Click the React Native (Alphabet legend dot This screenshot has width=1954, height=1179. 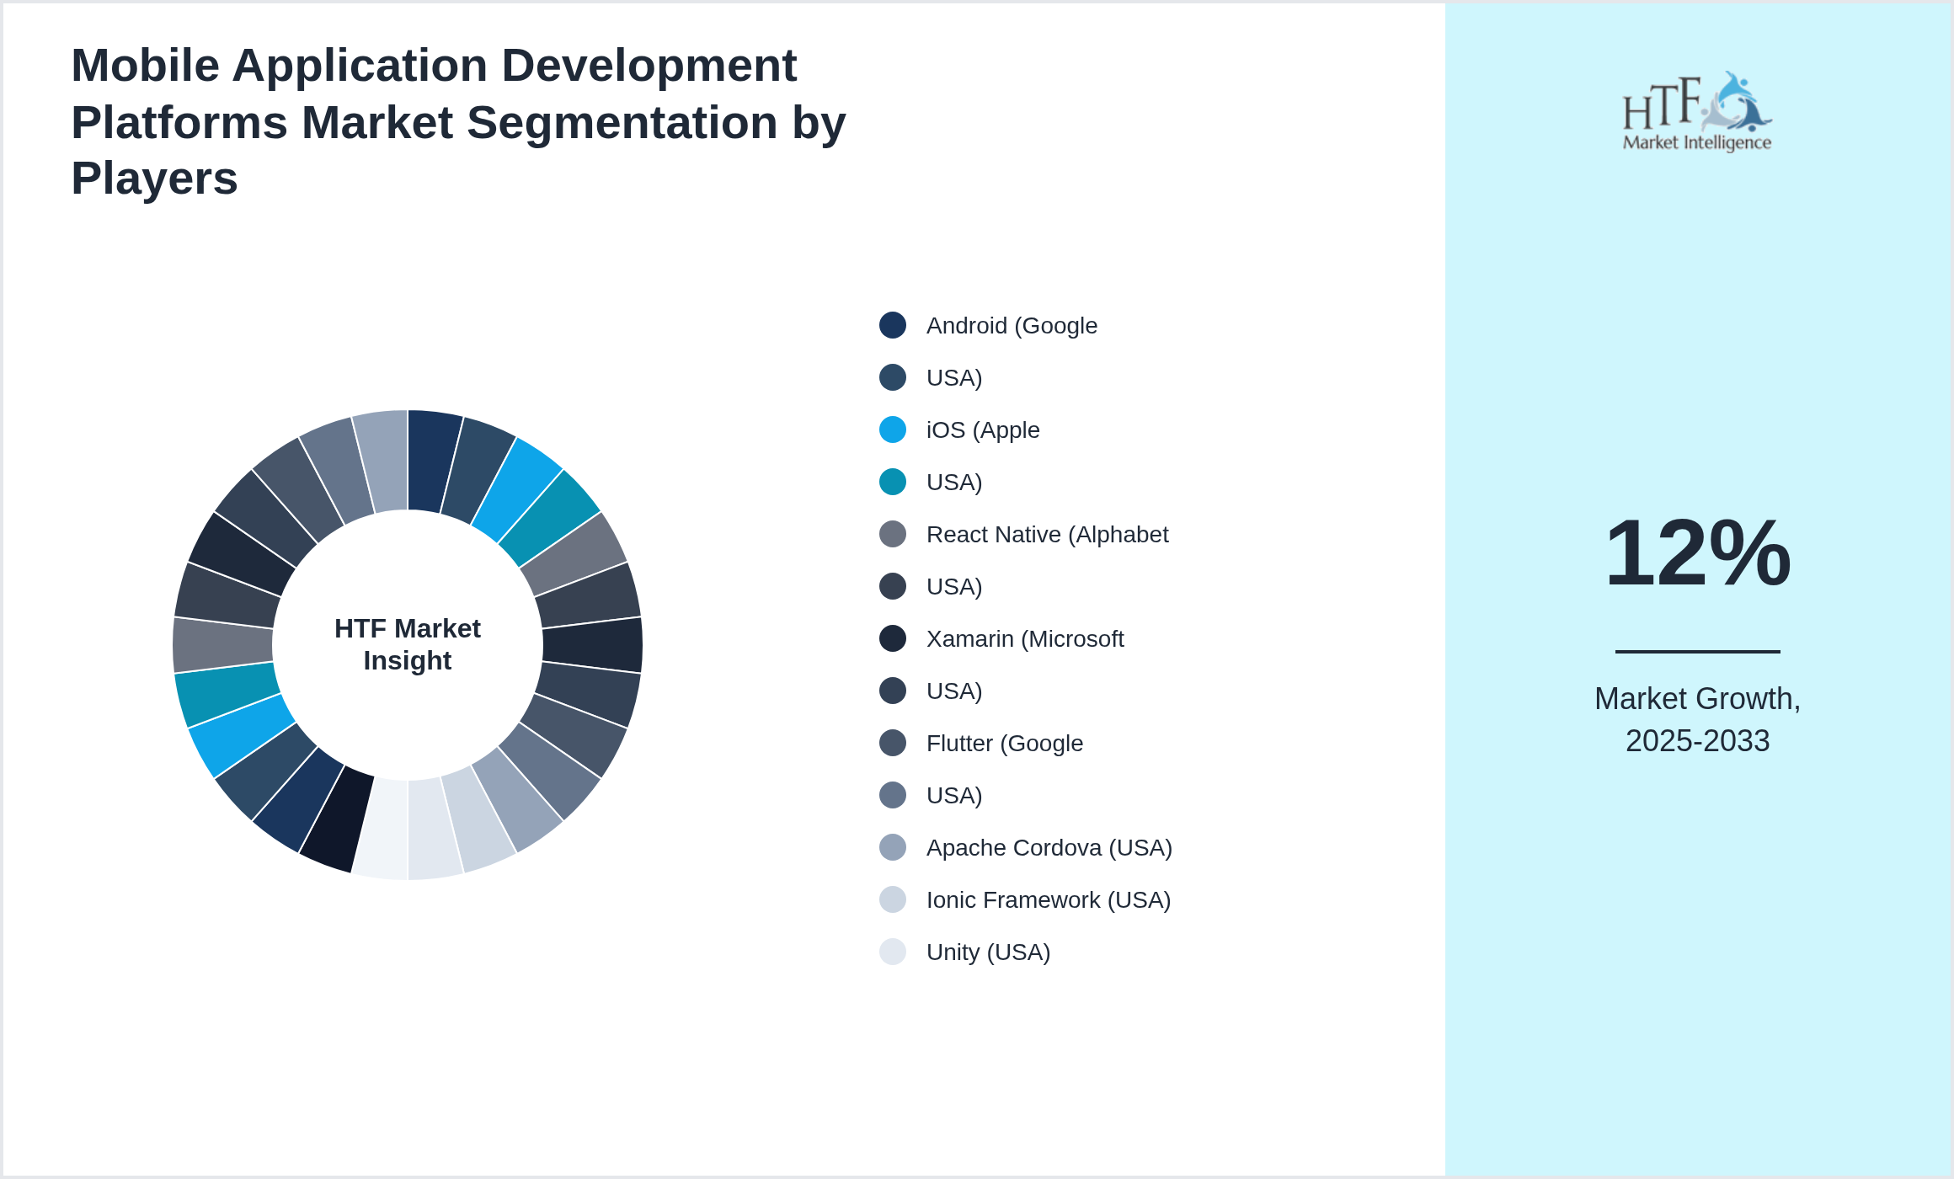click(x=891, y=534)
